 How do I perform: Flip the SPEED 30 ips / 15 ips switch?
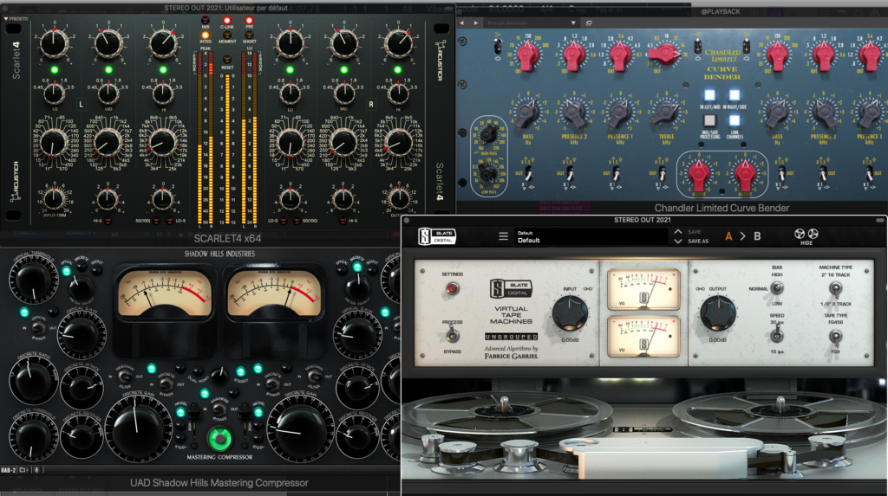(777, 336)
